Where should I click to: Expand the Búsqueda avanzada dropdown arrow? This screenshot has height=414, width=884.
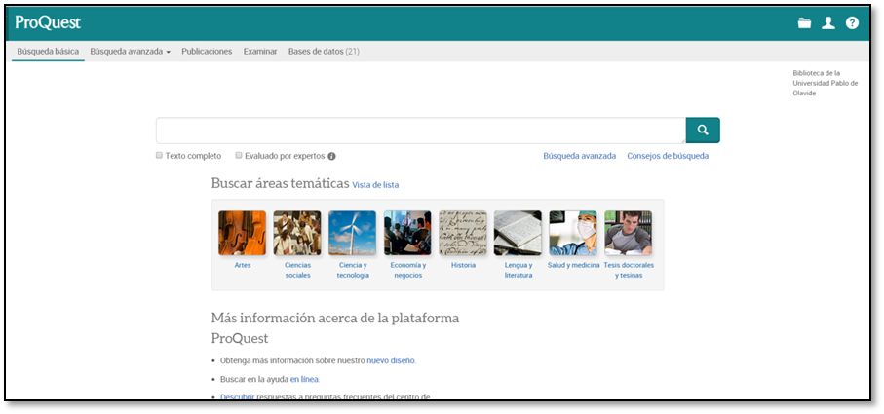coord(168,52)
